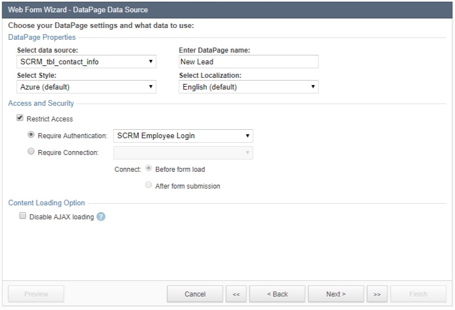This screenshot has height=310, width=455.
Task: Uncheck the Restrict Access checkbox
Action: [21, 119]
